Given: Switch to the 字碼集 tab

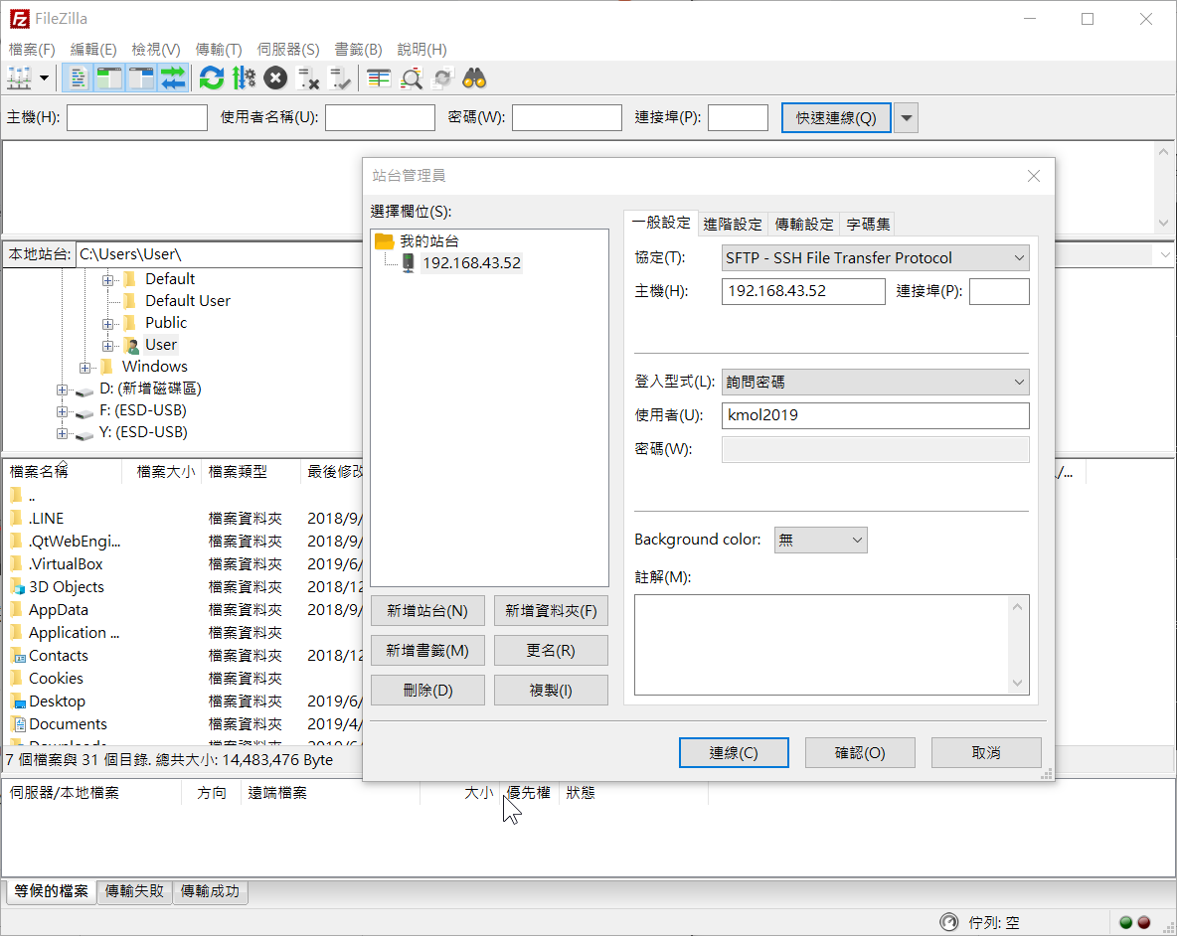Looking at the screenshot, I should tap(869, 225).
